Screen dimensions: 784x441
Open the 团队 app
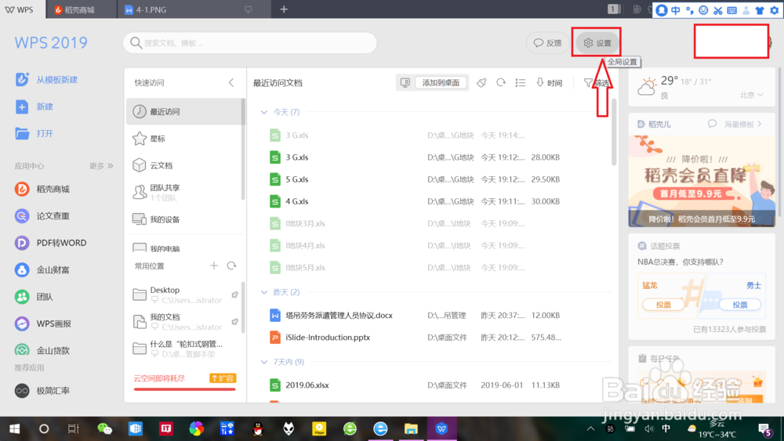[x=34, y=297]
